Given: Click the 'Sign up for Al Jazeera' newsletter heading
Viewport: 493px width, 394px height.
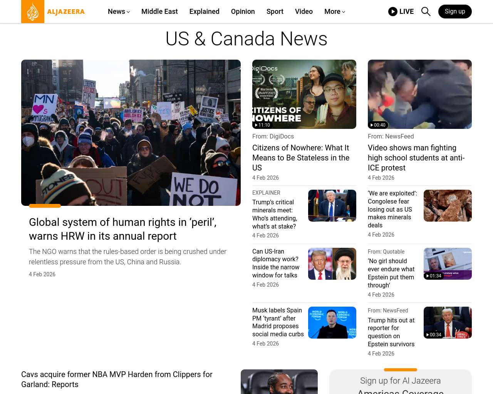Looking at the screenshot, I should click(401, 386).
